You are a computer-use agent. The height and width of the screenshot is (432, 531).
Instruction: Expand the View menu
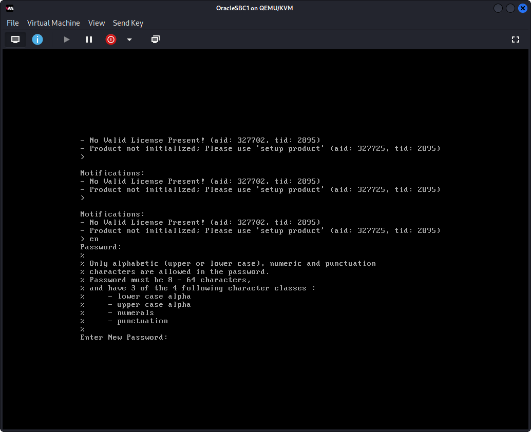tap(97, 23)
